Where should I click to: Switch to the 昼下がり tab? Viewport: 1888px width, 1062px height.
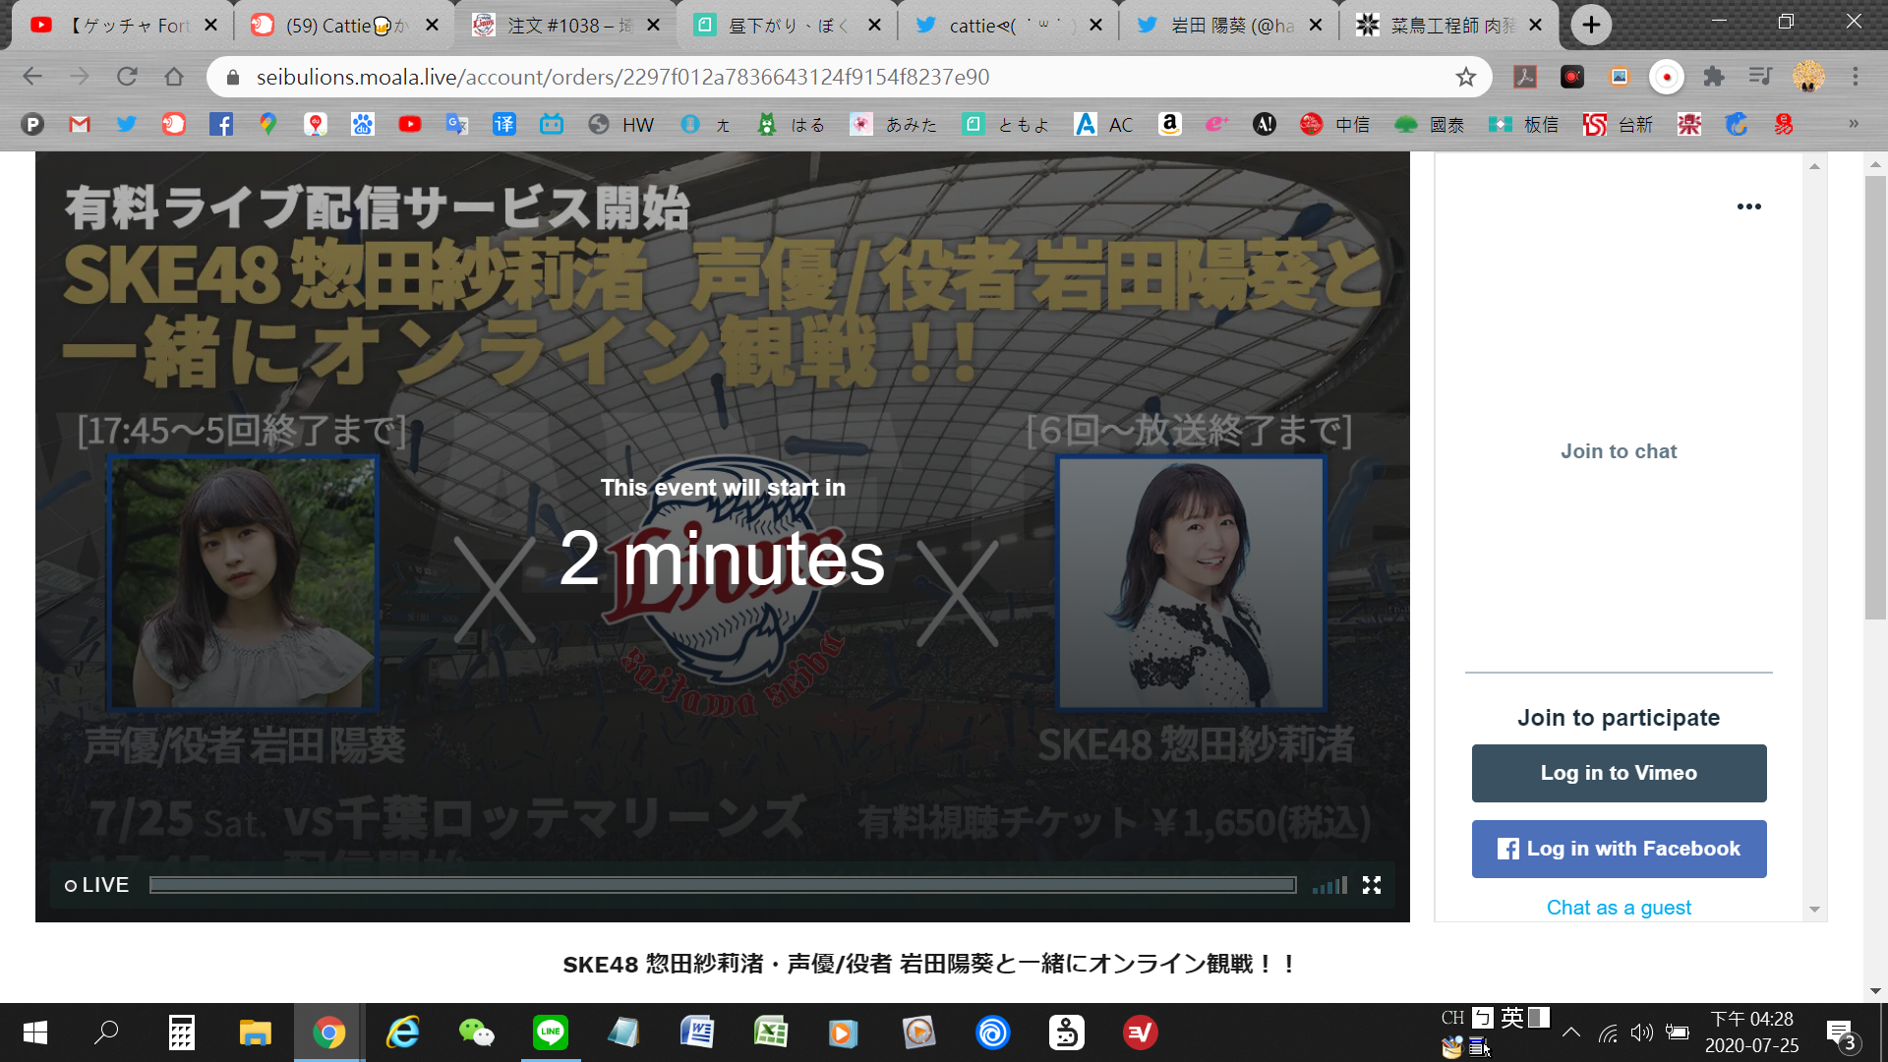(x=787, y=26)
